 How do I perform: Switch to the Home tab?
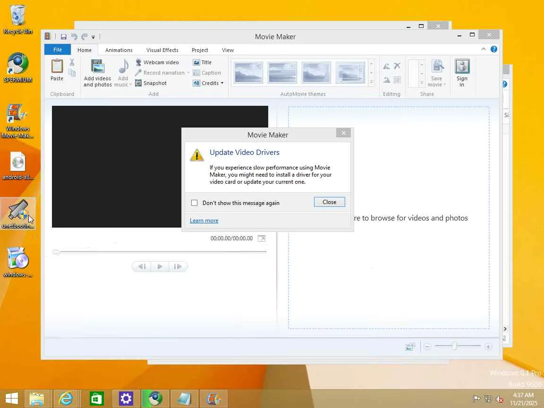(85, 50)
